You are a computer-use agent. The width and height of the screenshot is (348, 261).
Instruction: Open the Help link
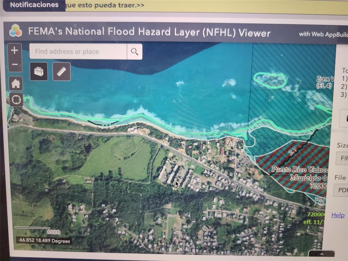coord(338,215)
